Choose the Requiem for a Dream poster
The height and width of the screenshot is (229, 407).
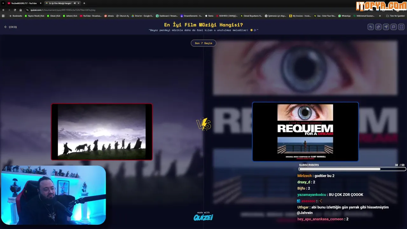(305, 132)
